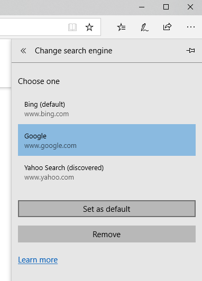Image resolution: width=202 pixels, height=281 pixels.
Task: Add page to favorites with star icon
Action: tap(89, 27)
